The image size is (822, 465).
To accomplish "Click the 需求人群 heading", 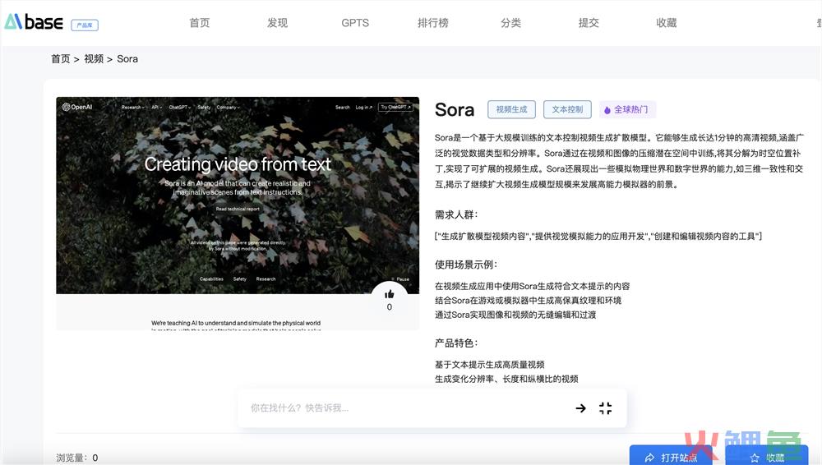I will point(456,214).
